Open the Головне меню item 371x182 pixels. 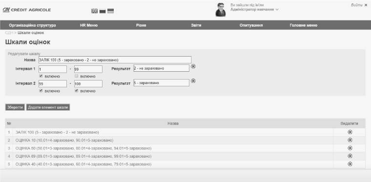coord(303,25)
